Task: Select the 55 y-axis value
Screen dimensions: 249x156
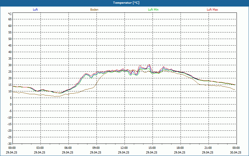Action: point(10,32)
